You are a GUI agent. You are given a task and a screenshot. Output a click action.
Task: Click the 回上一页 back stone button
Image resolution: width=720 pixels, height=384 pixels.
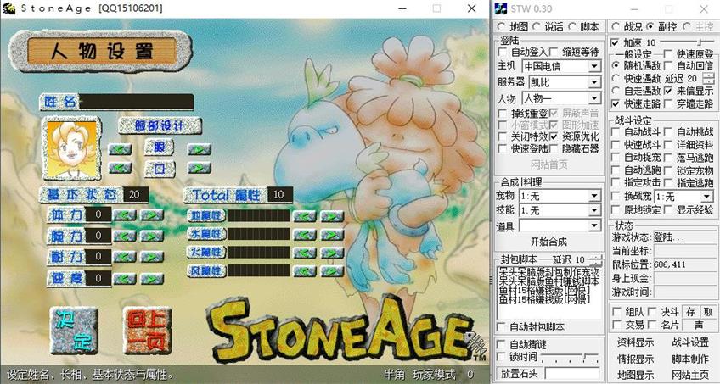click(145, 331)
